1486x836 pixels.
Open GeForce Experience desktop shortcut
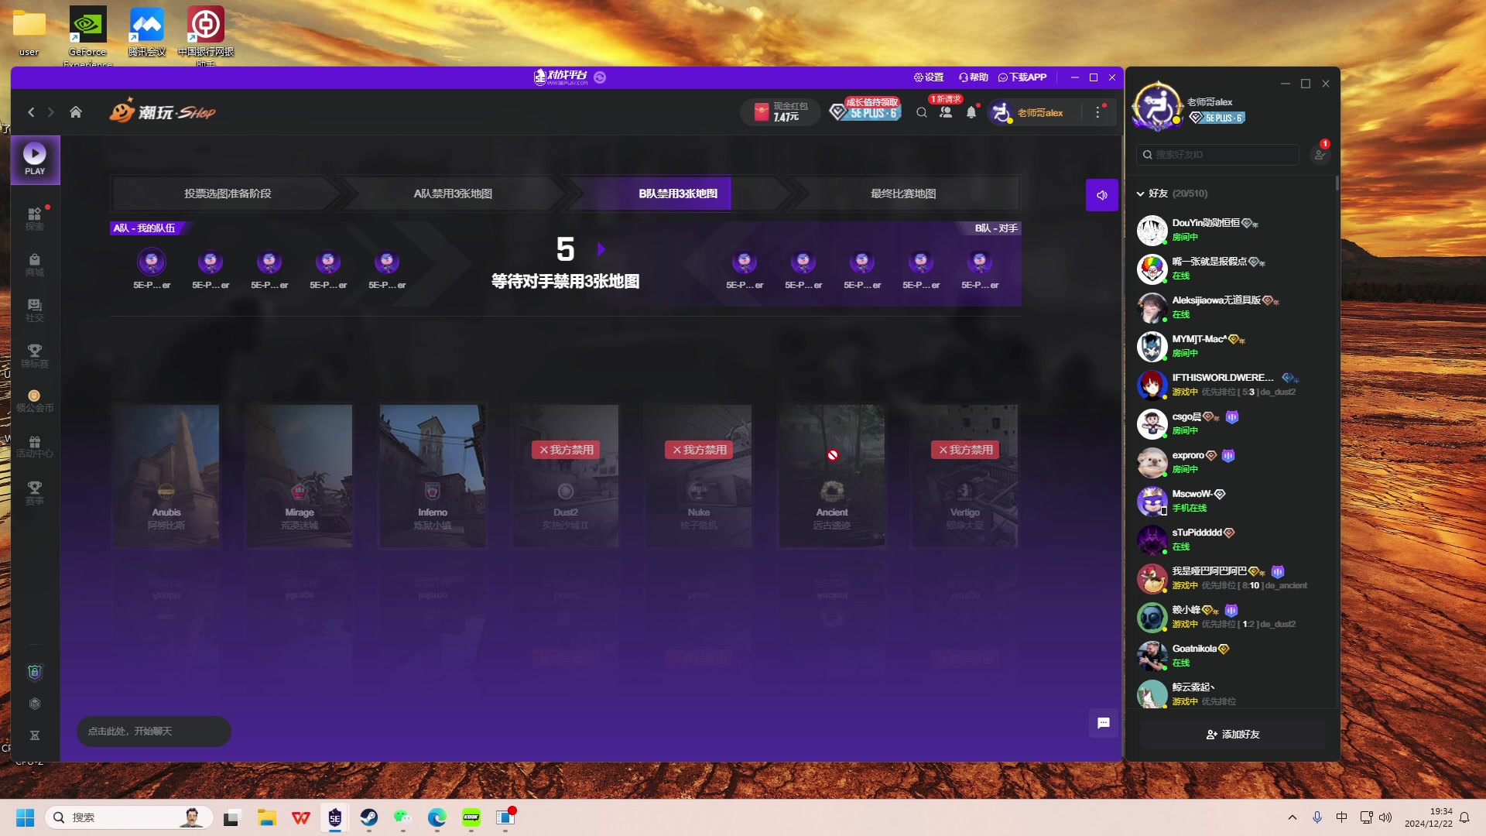(87, 36)
